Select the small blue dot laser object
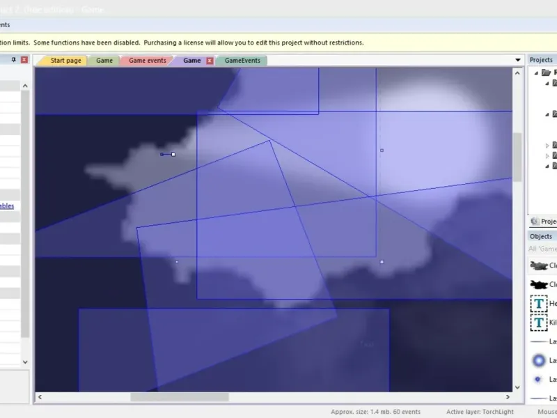The image size is (557, 418). pyautogui.click(x=538, y=379)
